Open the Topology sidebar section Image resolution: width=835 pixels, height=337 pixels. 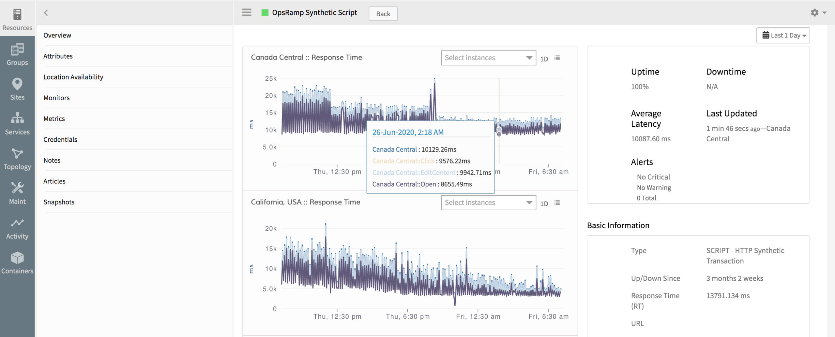coord(17,159)
